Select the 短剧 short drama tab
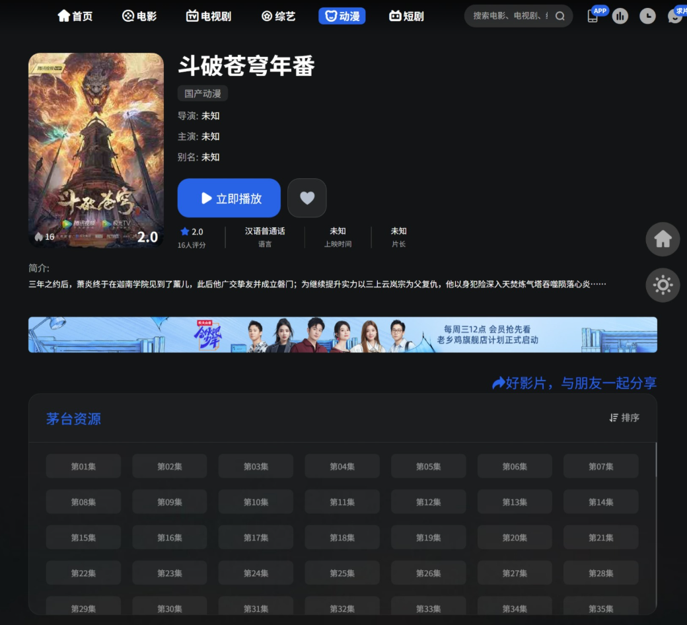 point(406,17)
